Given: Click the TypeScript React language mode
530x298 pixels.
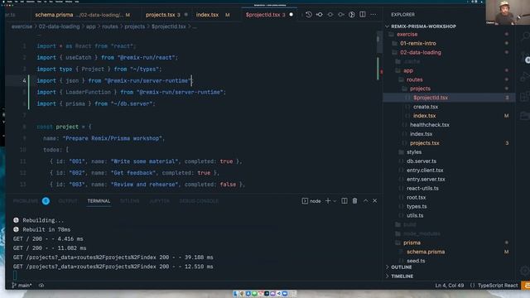Looking at the screenshot, I should (498, 286).
